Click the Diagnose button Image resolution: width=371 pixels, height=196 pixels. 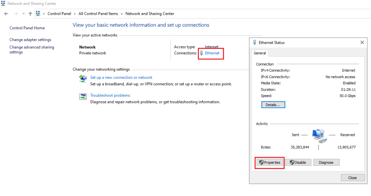tap(326, 162)
